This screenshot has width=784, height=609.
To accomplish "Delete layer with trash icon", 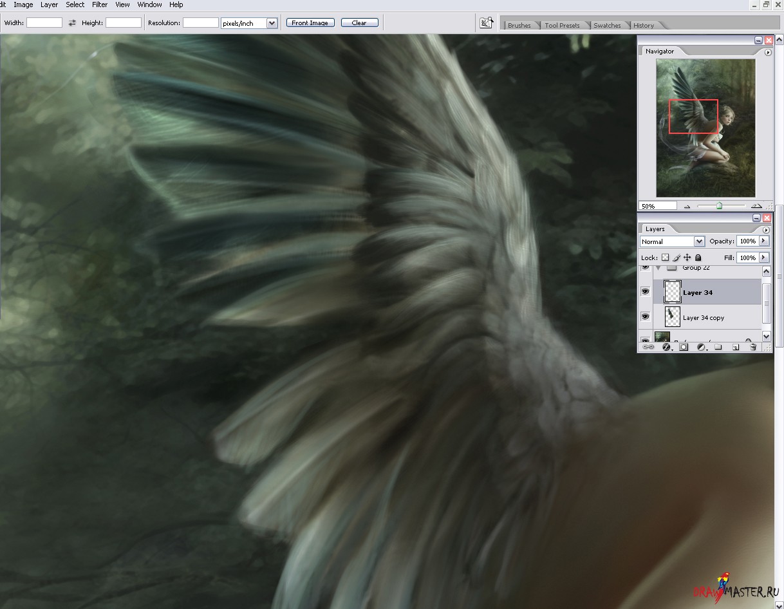I will pyautogui.click(x=752, y=347).
